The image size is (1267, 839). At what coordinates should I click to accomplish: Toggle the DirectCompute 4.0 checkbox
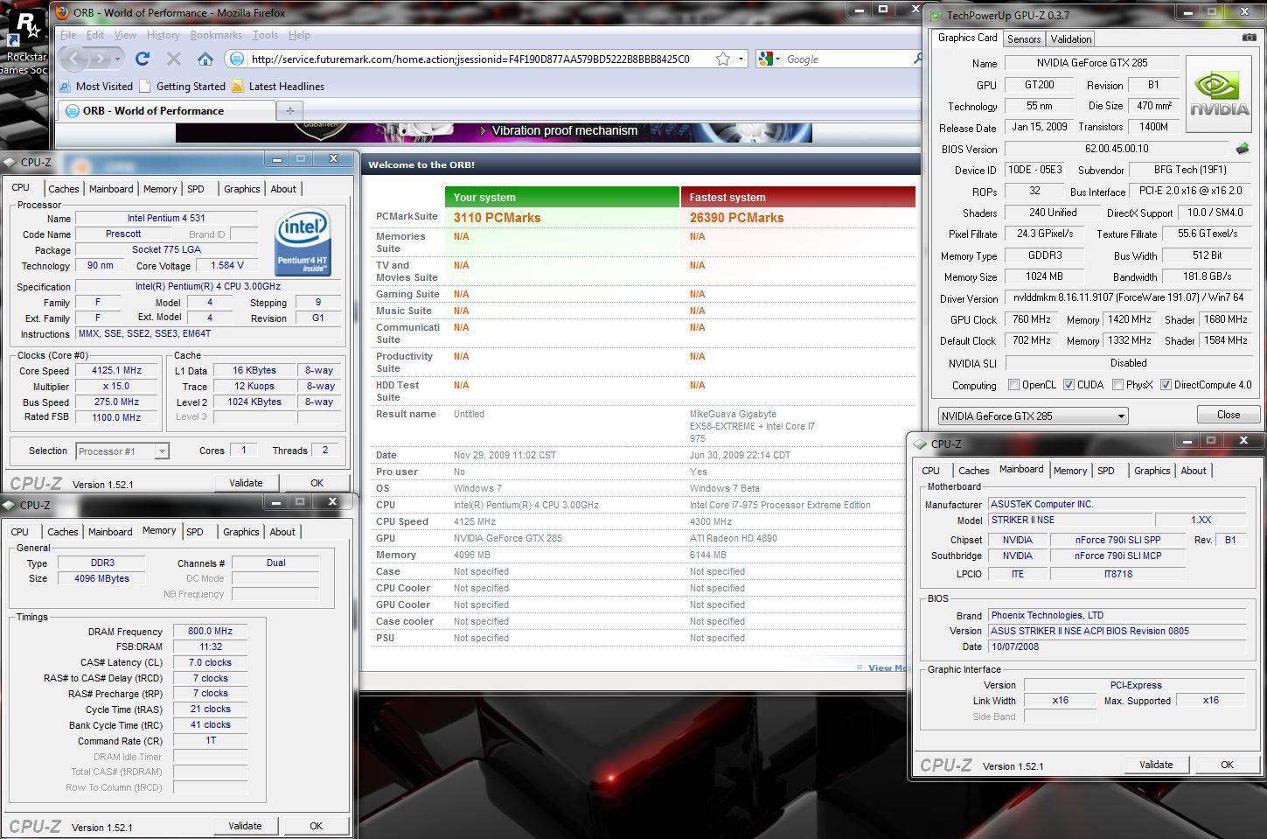(1166, 385)
